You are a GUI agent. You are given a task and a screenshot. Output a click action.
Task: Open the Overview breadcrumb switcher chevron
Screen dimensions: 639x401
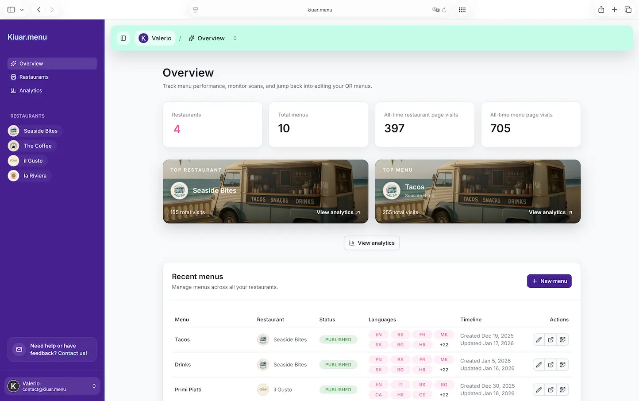pos(235,38)
